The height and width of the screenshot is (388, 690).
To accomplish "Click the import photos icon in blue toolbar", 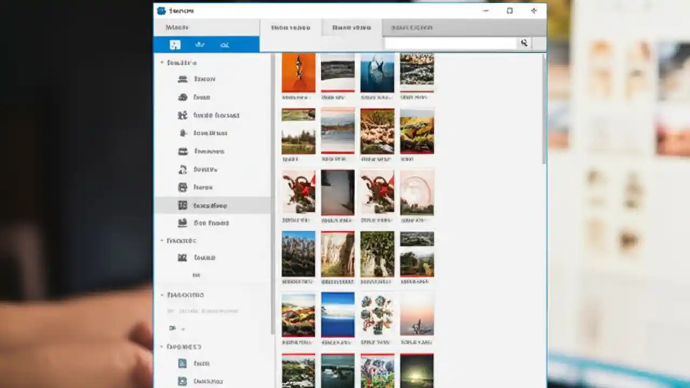I will (x=200, y=45).
